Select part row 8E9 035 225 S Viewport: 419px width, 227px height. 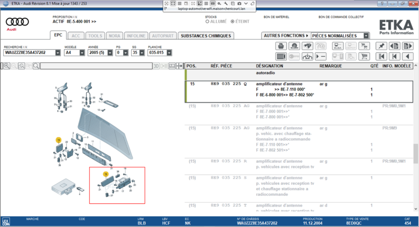(299, 186)
